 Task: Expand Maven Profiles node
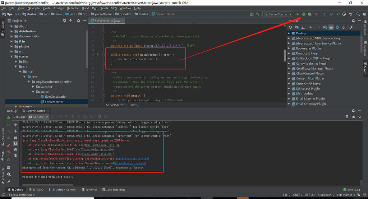click(289, 33)
